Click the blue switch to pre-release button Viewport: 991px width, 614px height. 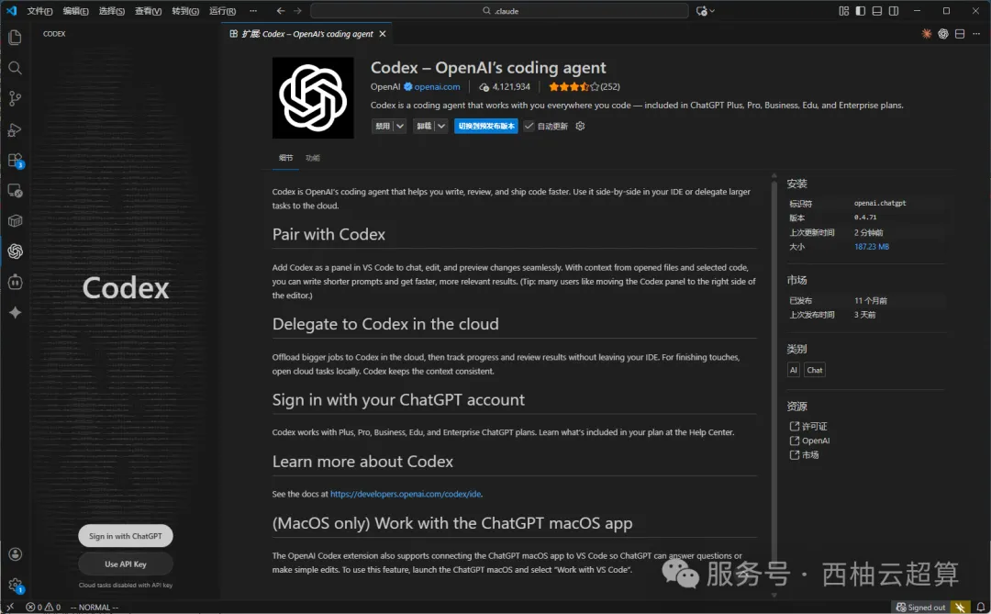[x=486, y=126]
